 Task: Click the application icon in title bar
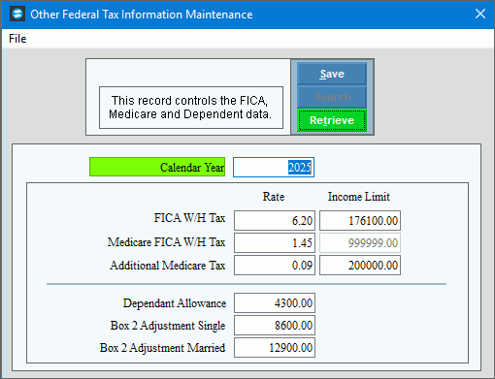(x=17, y=15)
